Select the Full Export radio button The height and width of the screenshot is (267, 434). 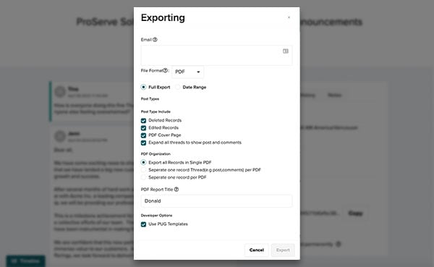tap(143, 88)
